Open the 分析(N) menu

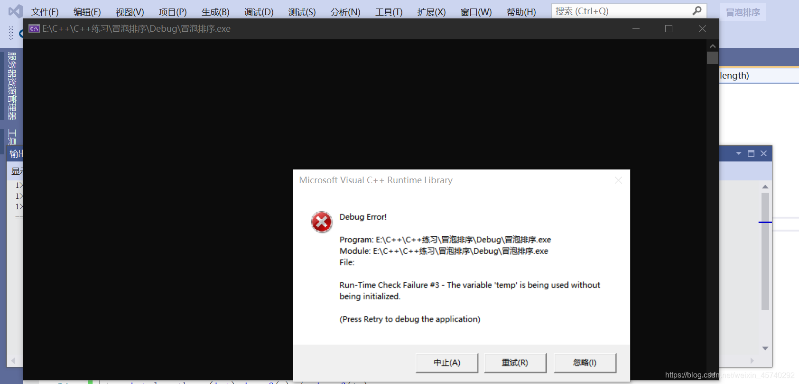pyautogui.click(x=345, y=12)
